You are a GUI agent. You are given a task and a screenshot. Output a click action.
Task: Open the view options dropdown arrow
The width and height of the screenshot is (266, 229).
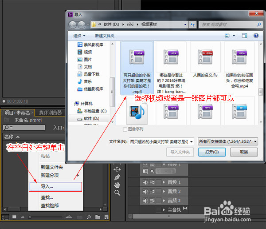pyautogui.click(x=234, y=36)
